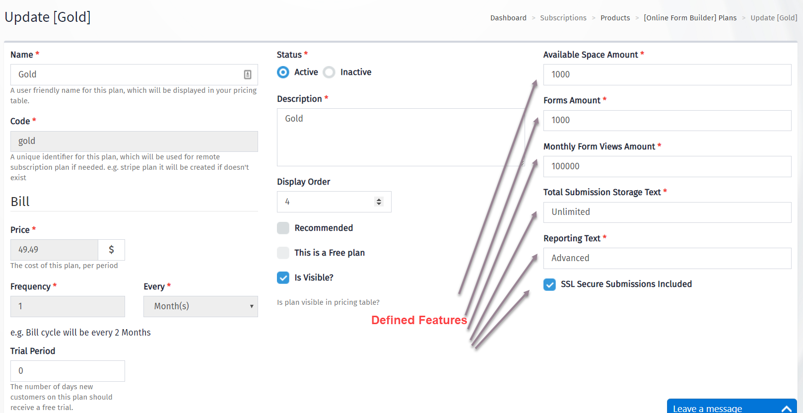
Task: Click the Available Space Amount field
Action: click(667, 74)
